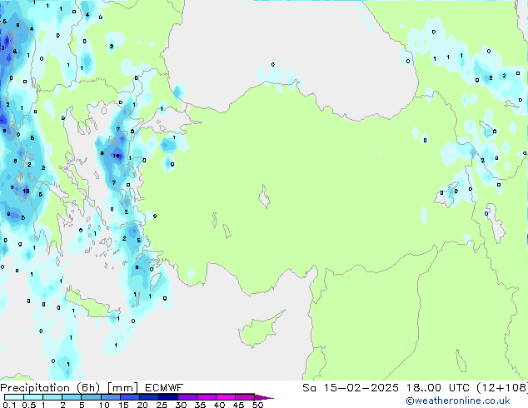The image size is (528, 408).
Task: Click the 'Precipitation (6h)' title text
Action: [50, 388]
